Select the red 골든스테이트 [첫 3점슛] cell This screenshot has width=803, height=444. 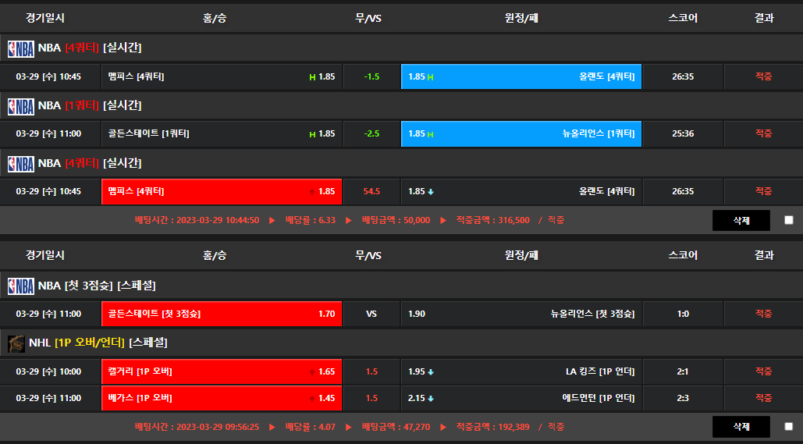click(x=222, y=314)
